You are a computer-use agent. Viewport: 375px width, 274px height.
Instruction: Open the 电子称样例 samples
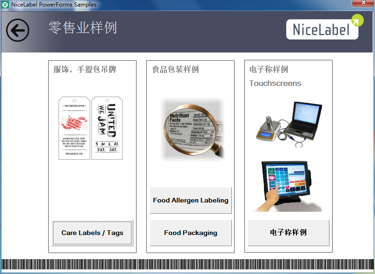coord(288,233)
